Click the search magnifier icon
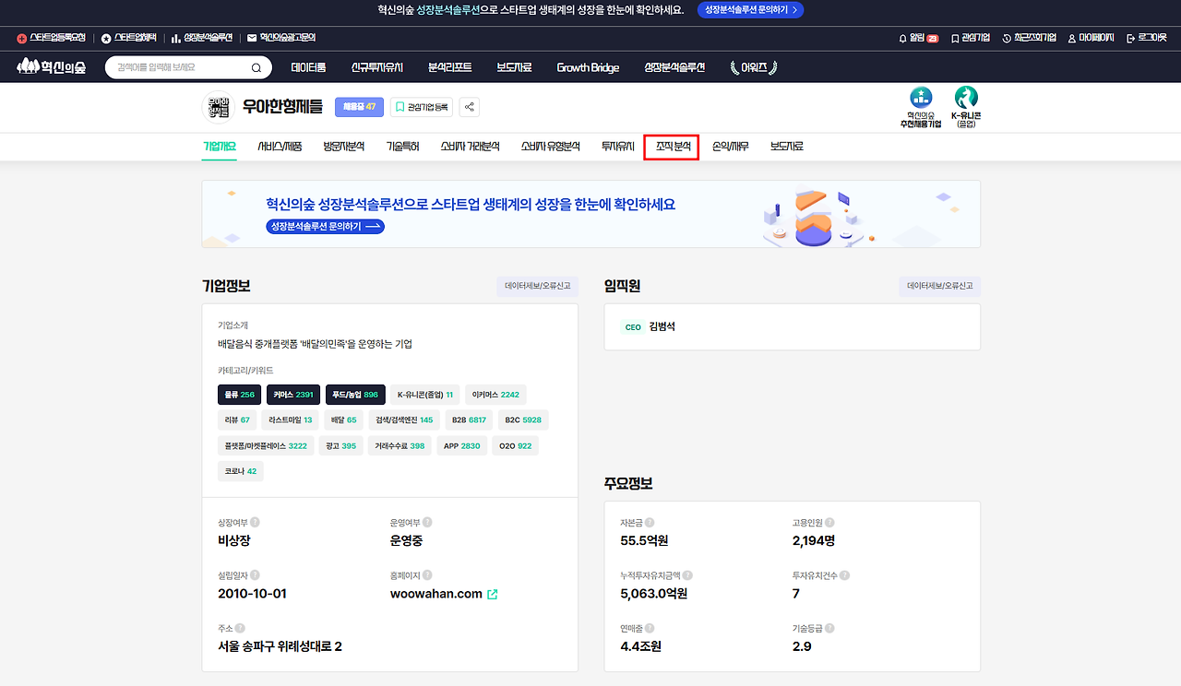Image resolution: width=1181 pixels, height=686 pixels. (x=256, y=67)
